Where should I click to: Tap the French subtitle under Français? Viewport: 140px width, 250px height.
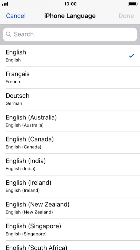[x=13, y=82]
